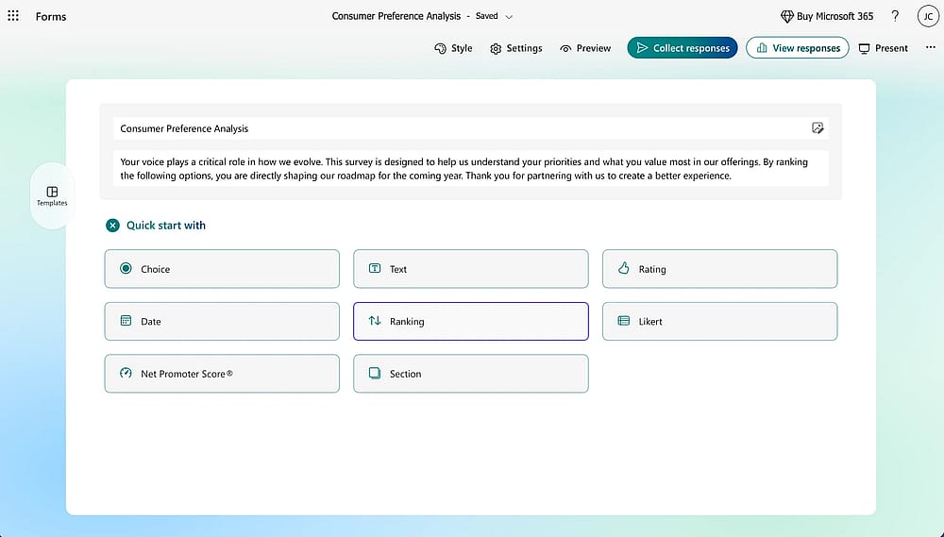Open the JC account profile avatar

tap(928, 16)
